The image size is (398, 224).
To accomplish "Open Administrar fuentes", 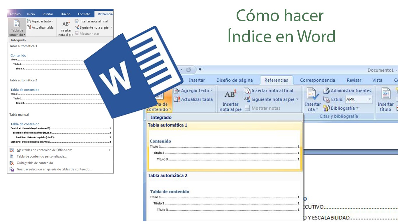I will click(347, 91).
